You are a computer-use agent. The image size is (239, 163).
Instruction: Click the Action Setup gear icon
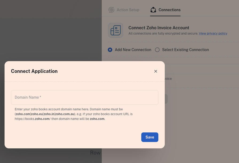pyautogui.click(x=111, y=10)
